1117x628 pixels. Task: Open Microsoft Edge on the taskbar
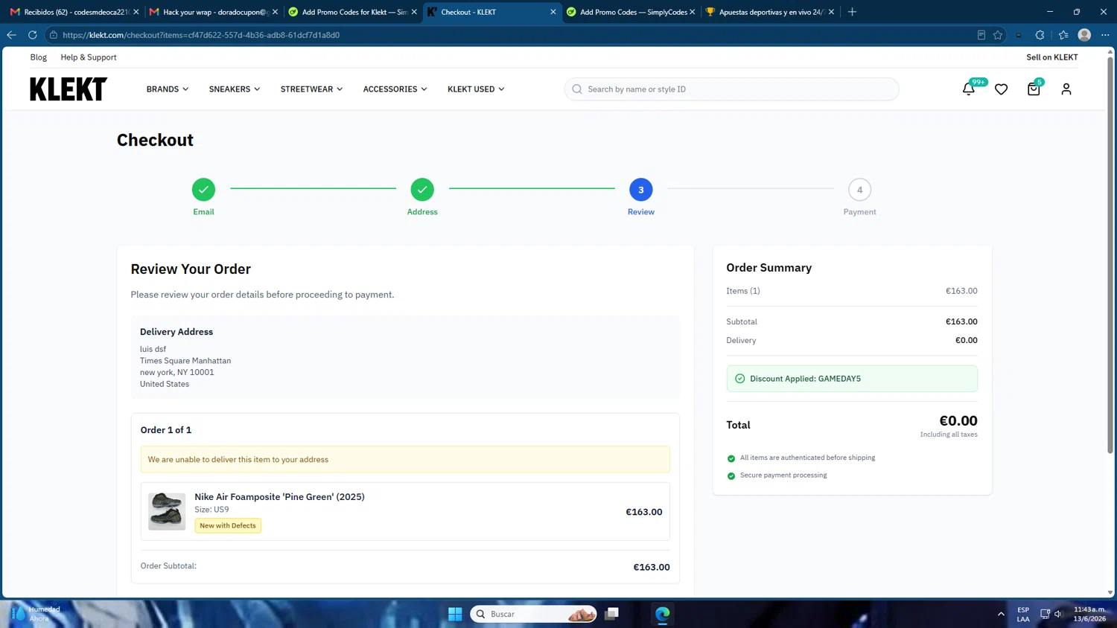pyautogui.click(x=662, y=614)
